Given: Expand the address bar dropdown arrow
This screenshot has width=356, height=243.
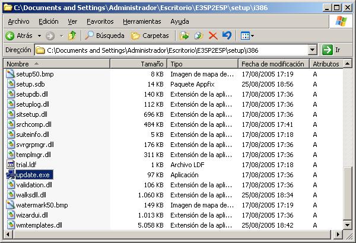Looking at the screenshot, I should [313, 50].
